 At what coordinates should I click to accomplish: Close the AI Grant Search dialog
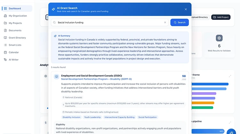coord(186,9)
